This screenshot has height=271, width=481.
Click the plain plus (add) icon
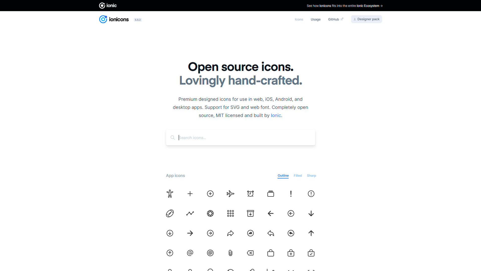[190, 194]
